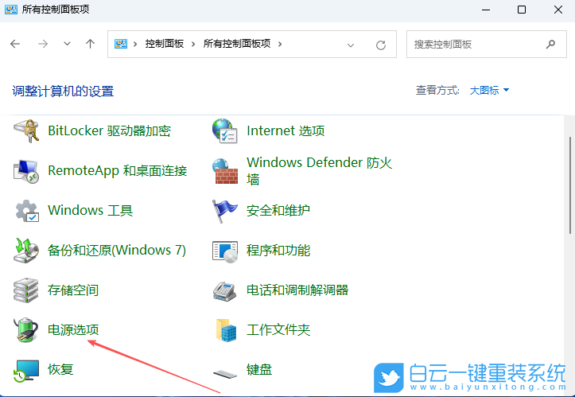Click the control panel icon in address bar
The width and height of the screenshot is (575, 397).
pos(121,44)
